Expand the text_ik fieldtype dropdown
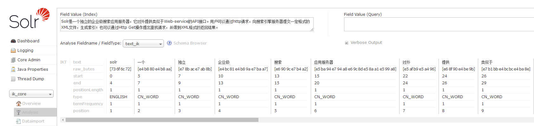534x126 pixels. 143,44
